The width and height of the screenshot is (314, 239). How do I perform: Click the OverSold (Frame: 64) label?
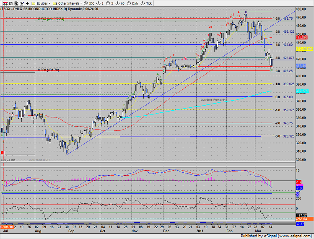point(214,100)
